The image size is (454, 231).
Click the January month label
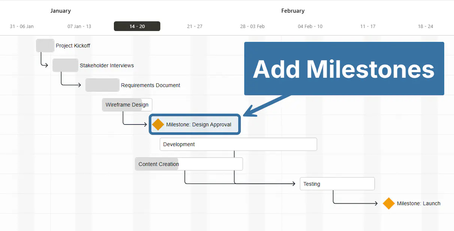pyautogui.click(x=61, y=11)
